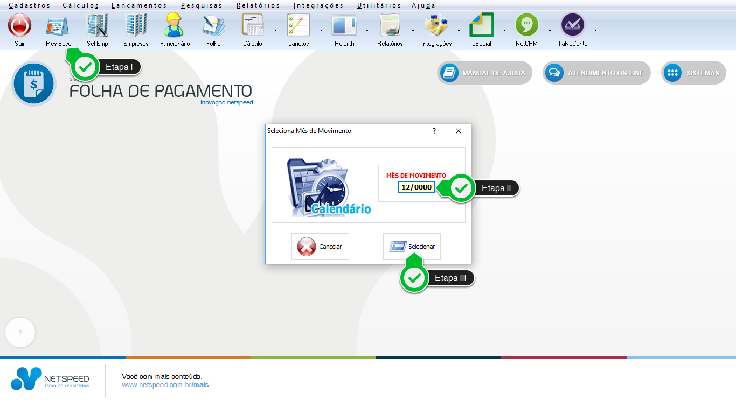Open the NetCRM chat icon
This screenshot has height=400, width=736.
click(x=526, y=26)
